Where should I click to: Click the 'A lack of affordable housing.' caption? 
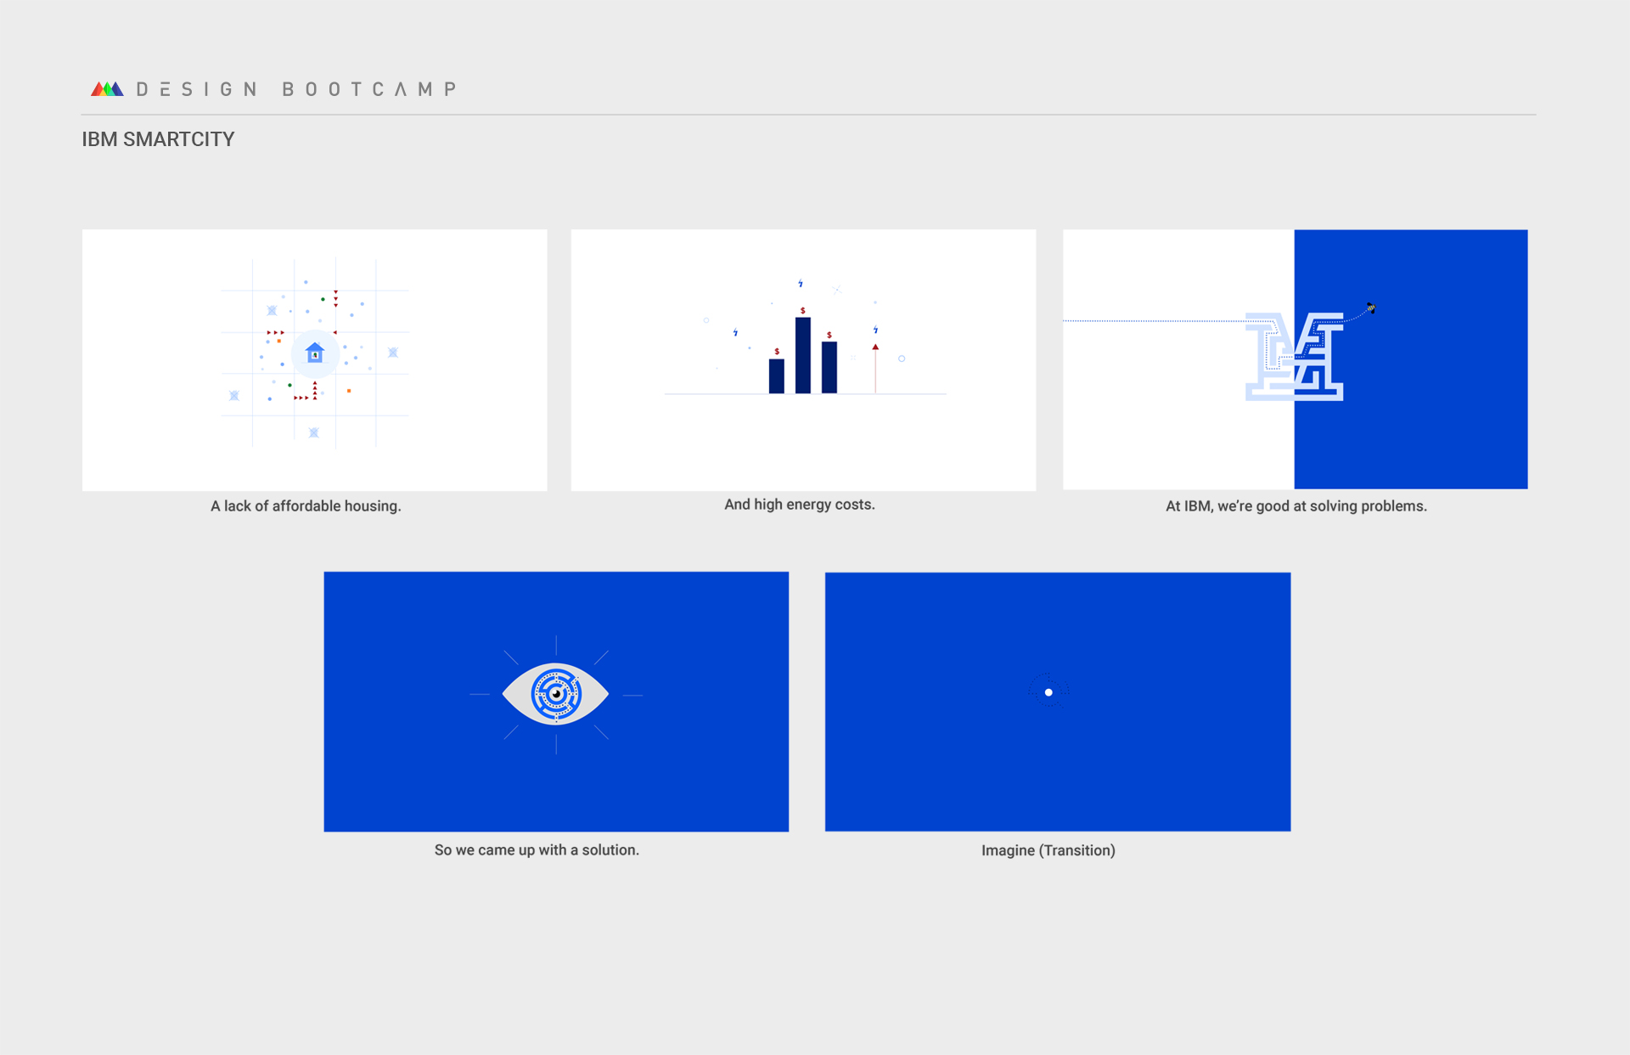[306, 506]
